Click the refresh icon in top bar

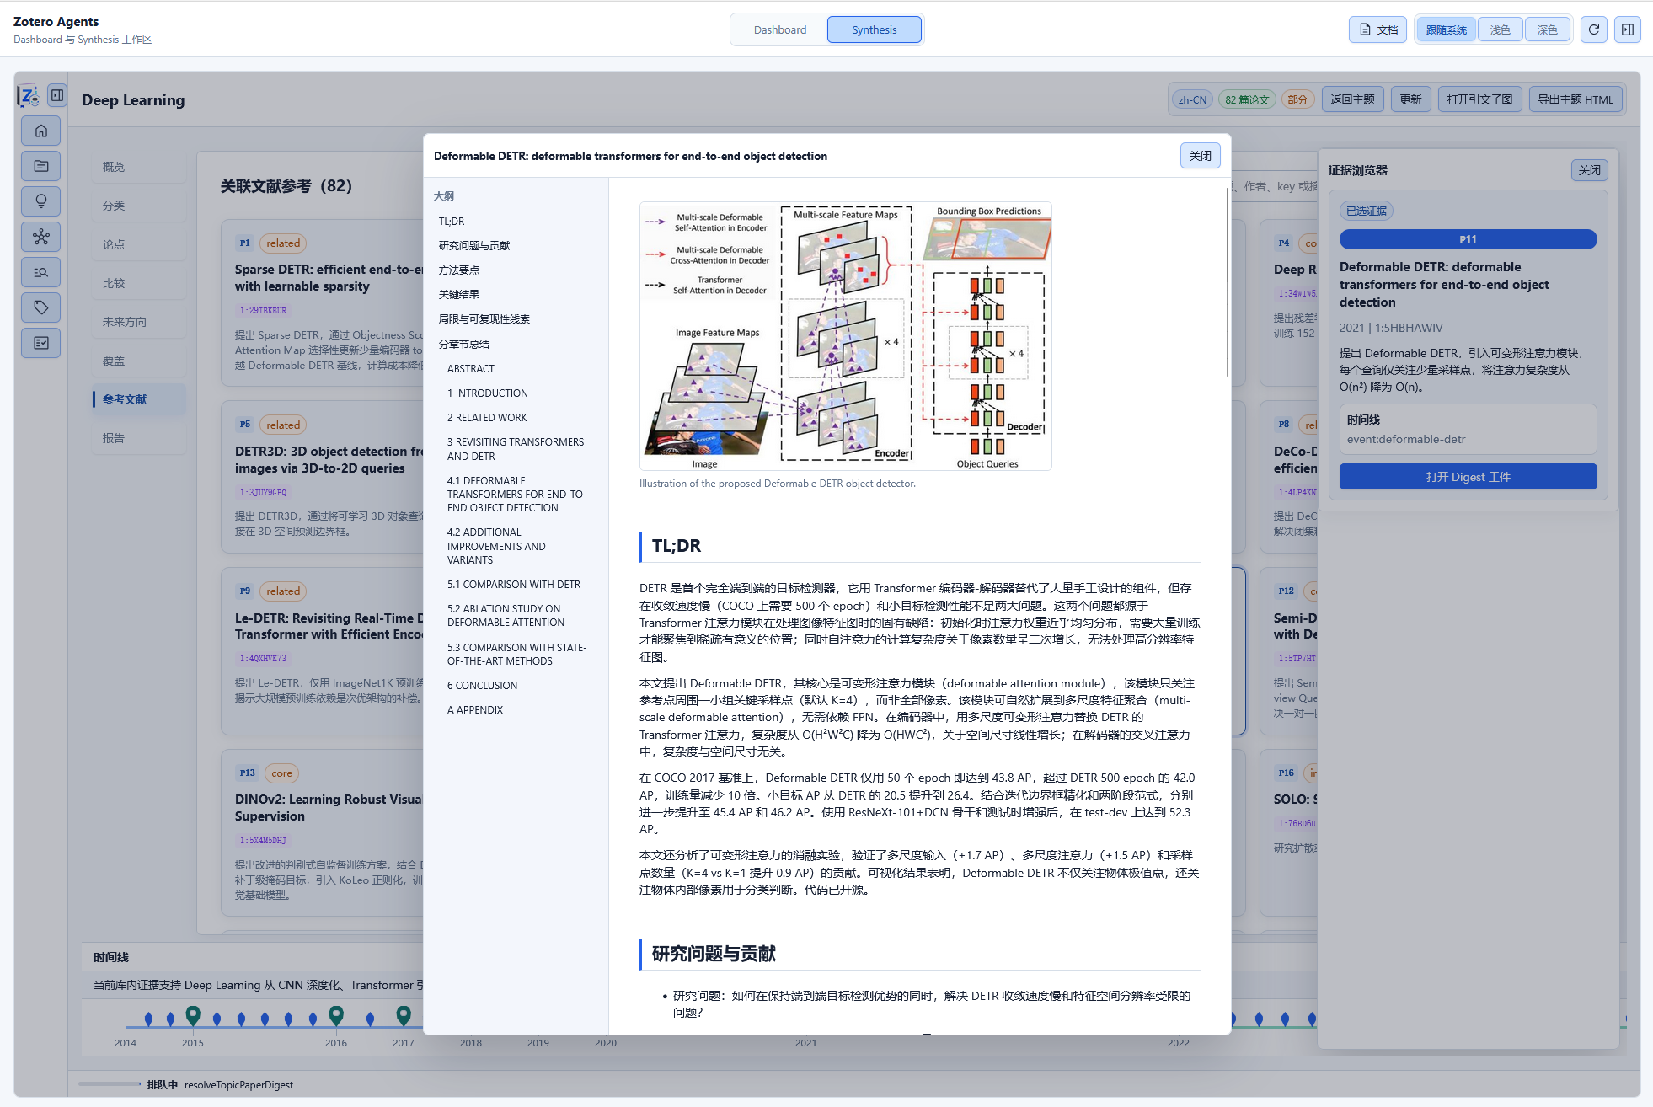click(1593, 29)
